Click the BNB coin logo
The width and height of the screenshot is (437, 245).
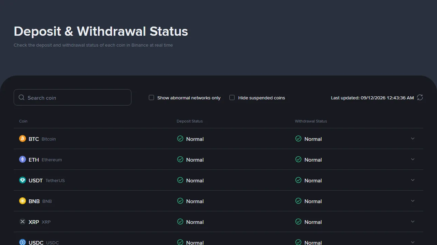point(23,201)
